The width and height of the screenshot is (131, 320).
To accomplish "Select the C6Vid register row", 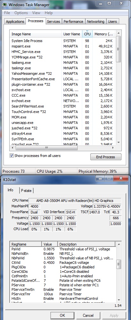I will click(x=63, y=263).
